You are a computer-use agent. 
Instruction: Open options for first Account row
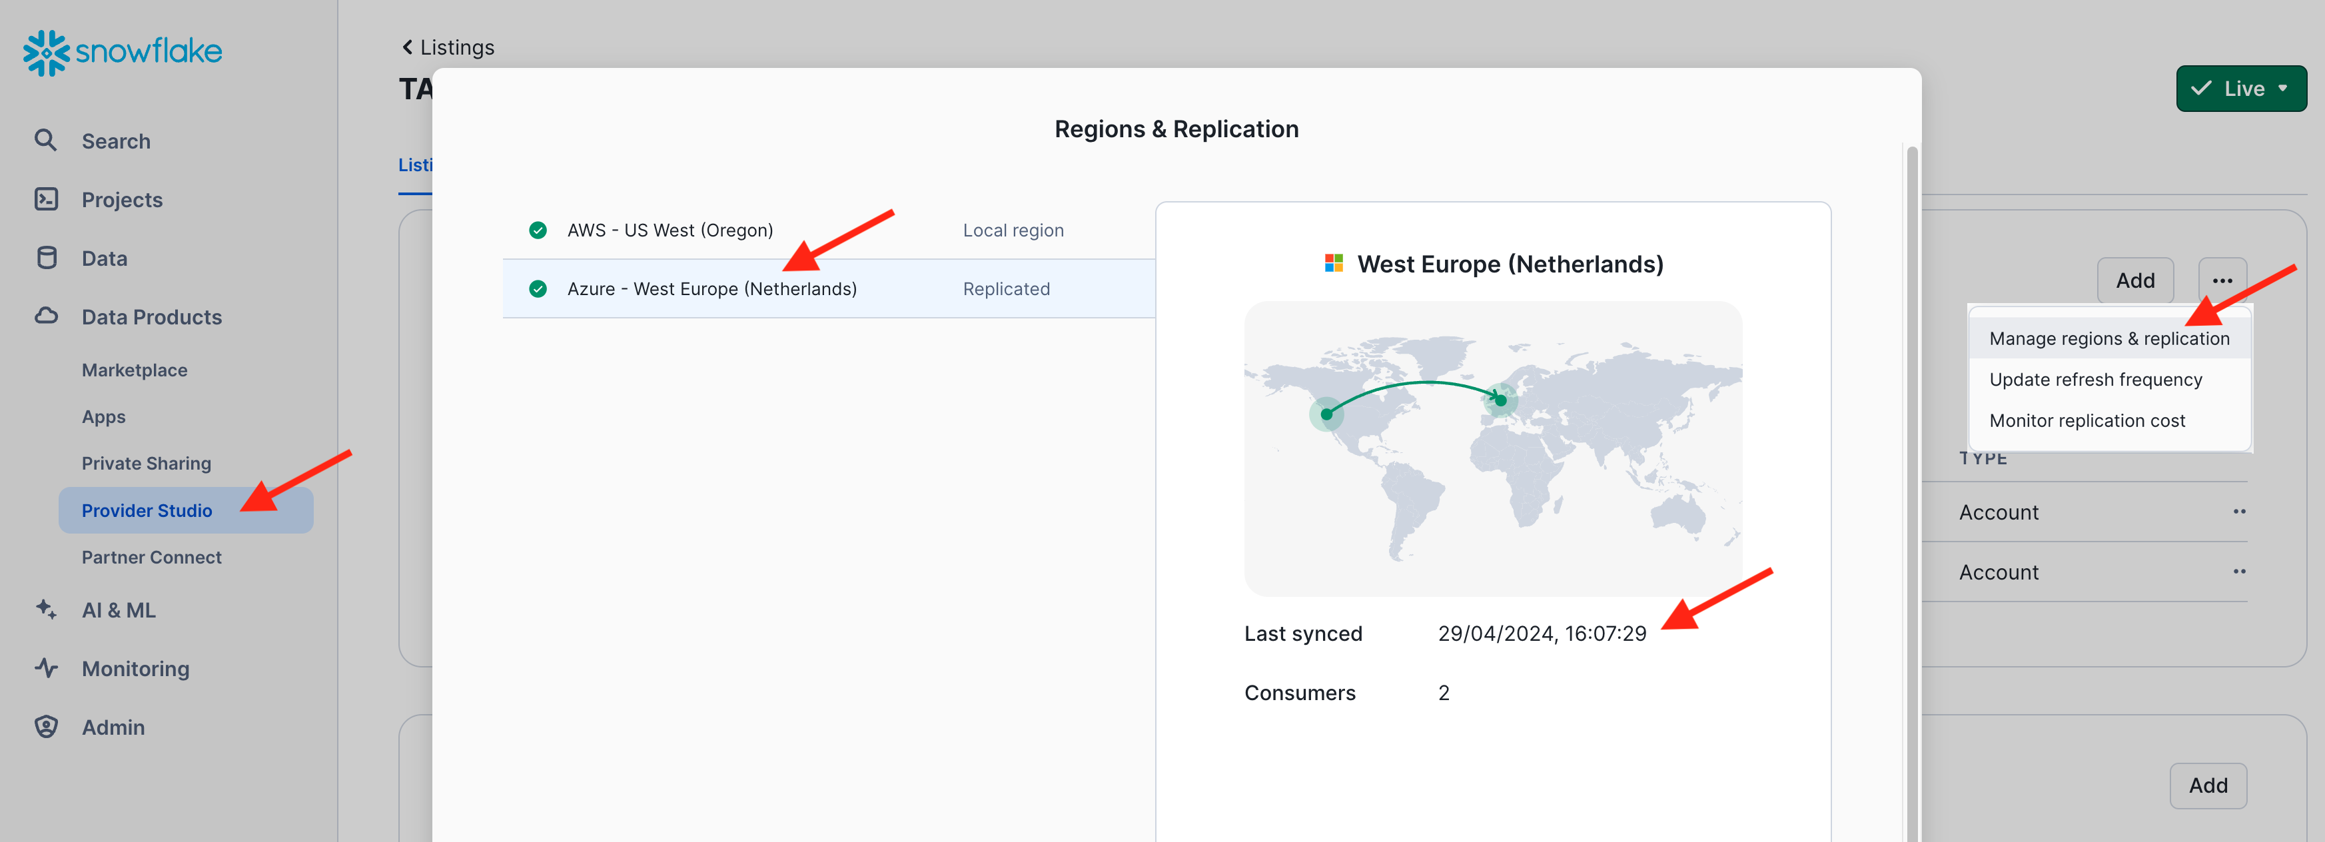pyautogui.click(x=2239, y=512)
